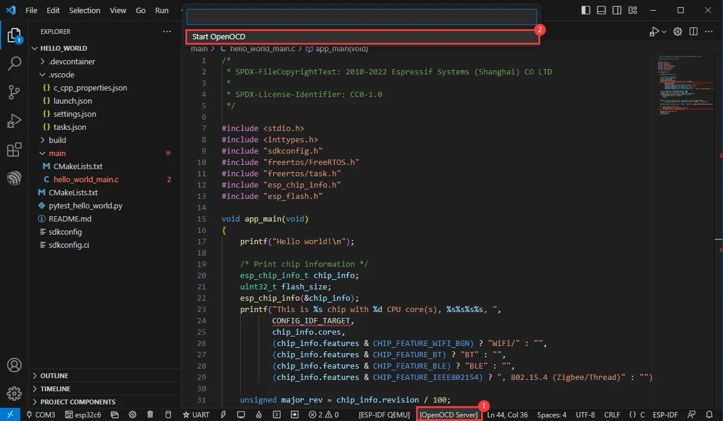Open the ESP-IDF Explorer in activity bar

(x=14, y=178)
